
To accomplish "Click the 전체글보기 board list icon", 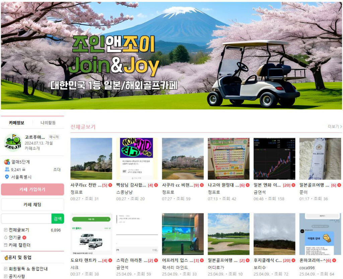I will point(5,230).
